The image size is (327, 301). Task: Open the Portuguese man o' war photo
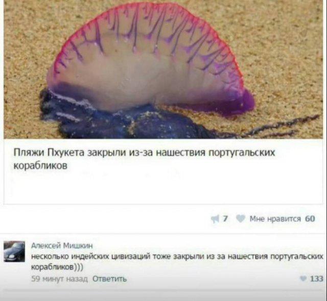pos(163,69)
